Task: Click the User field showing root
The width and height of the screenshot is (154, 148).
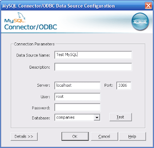Action: click(x=77, y=97)
